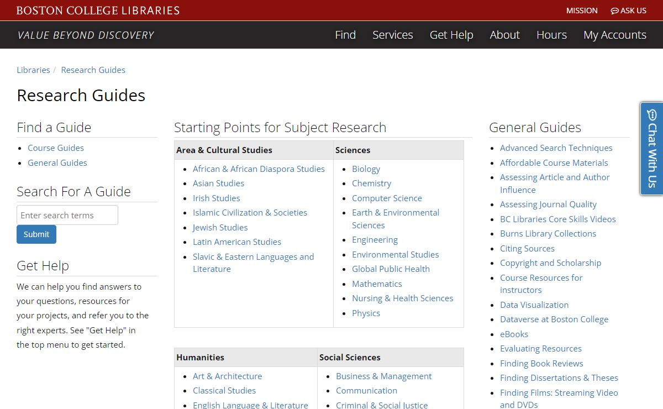Click the Submit search button
The width and height of the screenshot is (663, 409).
(36, 234)
